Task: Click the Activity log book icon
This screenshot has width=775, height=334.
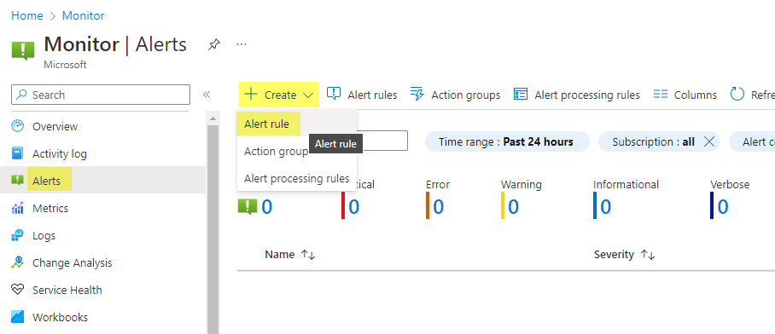Action: 17,153
